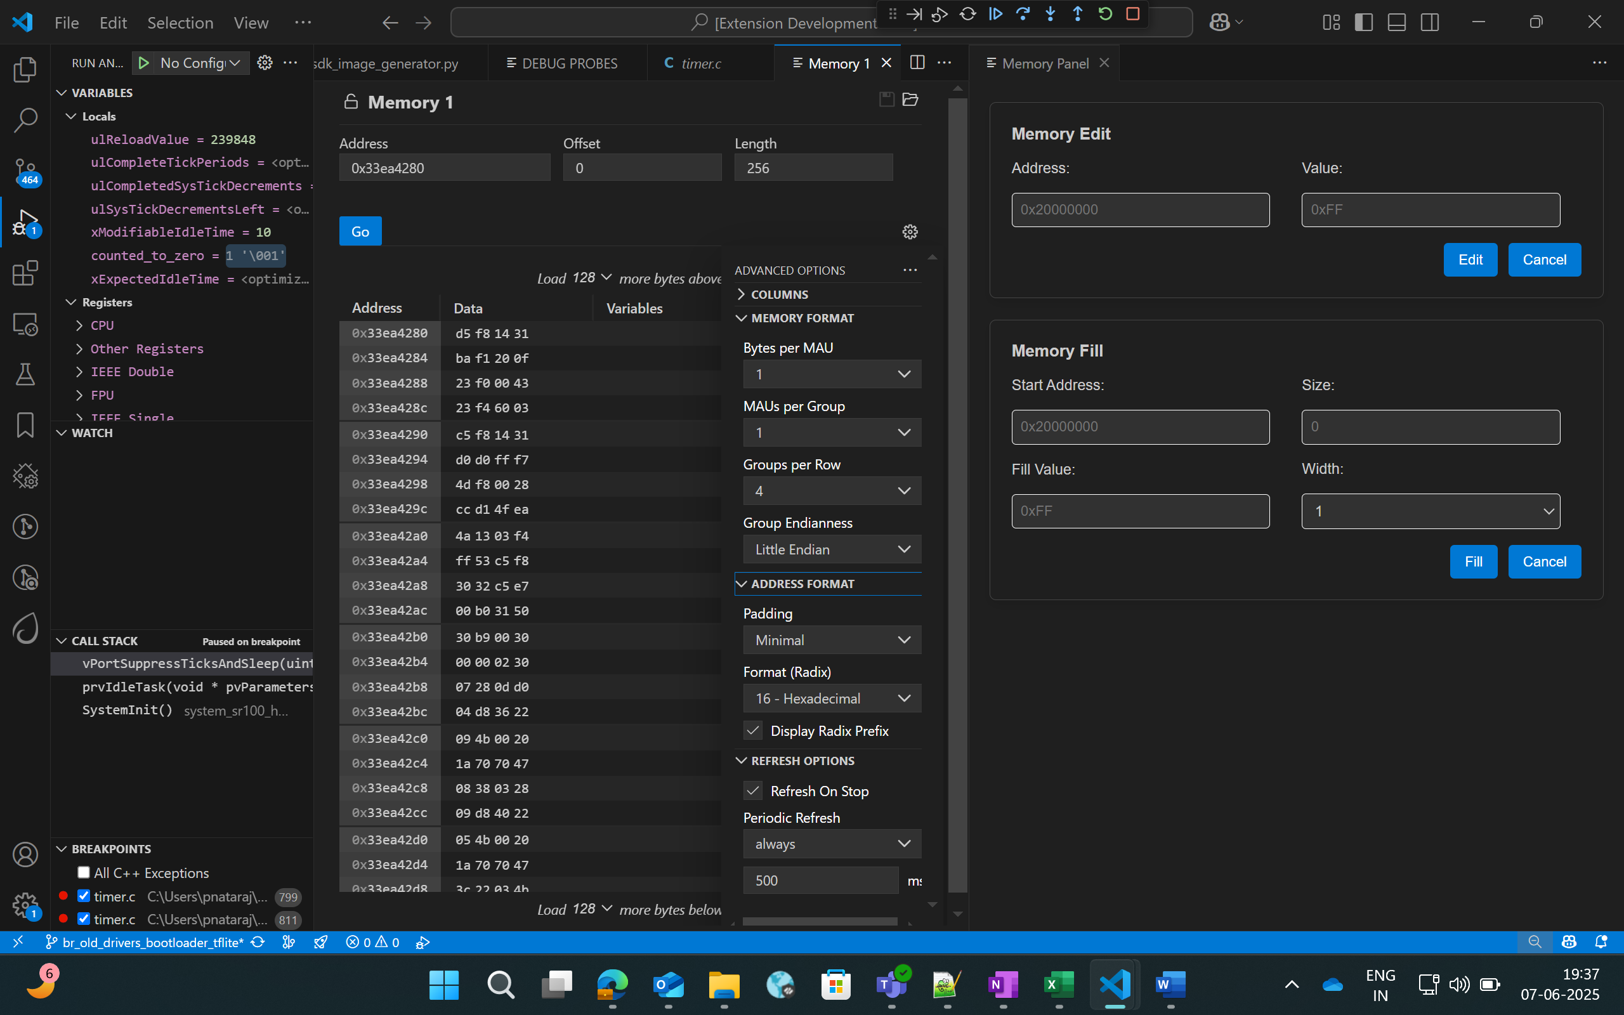Click Memory Edit Address input field

pos(1139,210)
